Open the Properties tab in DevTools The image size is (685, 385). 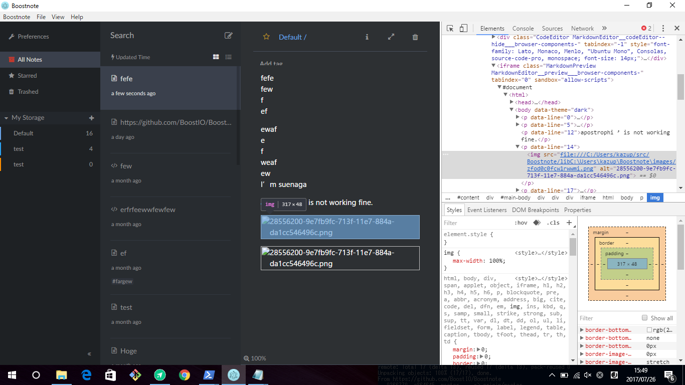(x=578, y=210)
